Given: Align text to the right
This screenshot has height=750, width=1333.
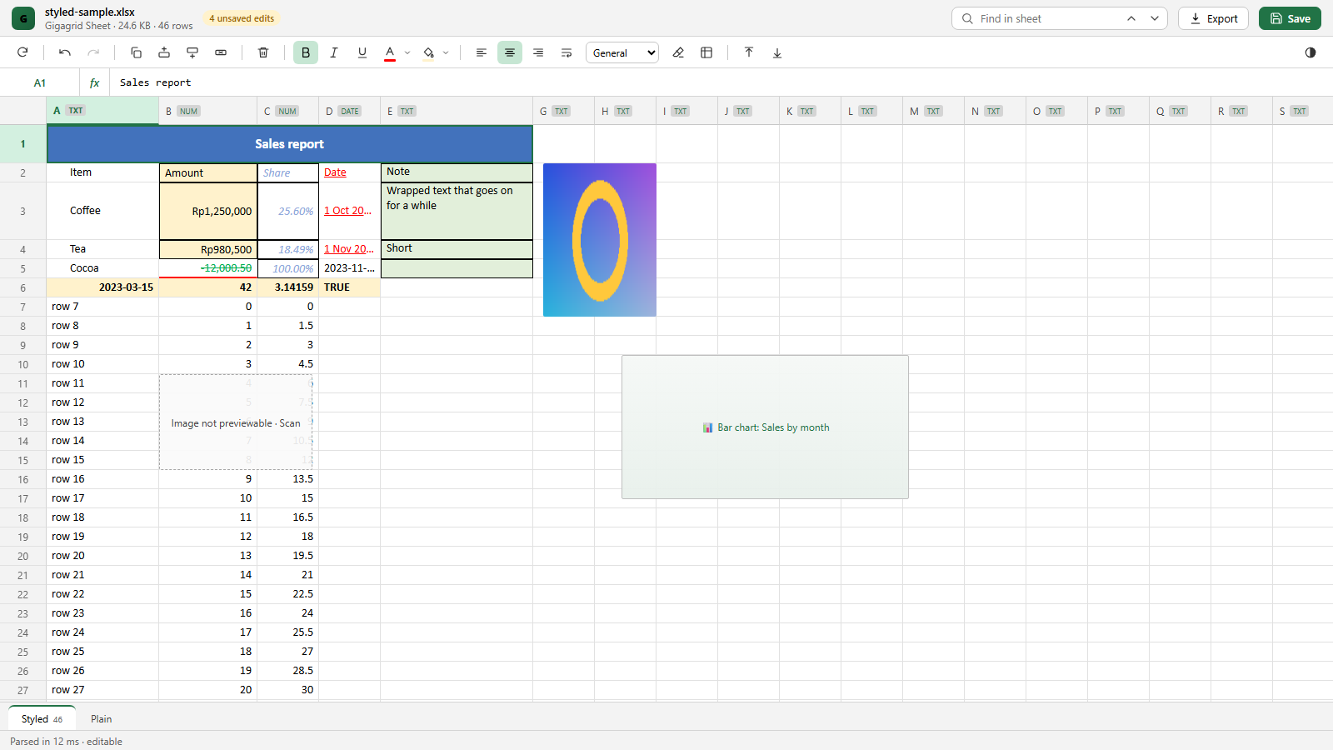Looking at the screenshot, I should tap(538, 52).
